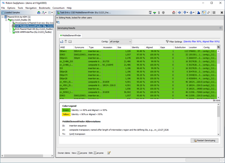The image size is (225, 163).
Task: Click the alphabetical sort icon in Loaded Samples
Action: pos(44,13)
